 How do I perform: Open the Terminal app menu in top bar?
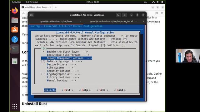[x=32, y=2]
